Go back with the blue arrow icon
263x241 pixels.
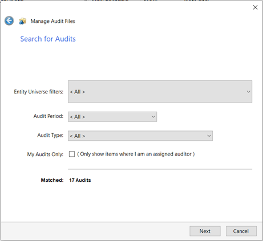click(9, 21)
